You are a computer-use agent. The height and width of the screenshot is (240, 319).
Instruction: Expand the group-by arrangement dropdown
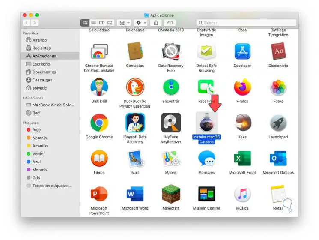(x=125, y=23)
